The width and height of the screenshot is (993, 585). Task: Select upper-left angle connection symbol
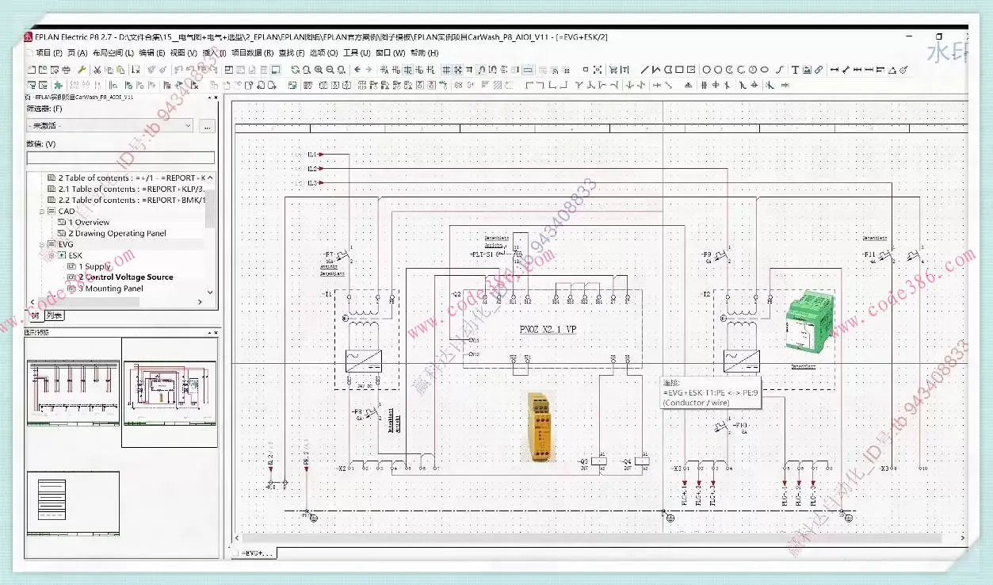tap(530, 85)
